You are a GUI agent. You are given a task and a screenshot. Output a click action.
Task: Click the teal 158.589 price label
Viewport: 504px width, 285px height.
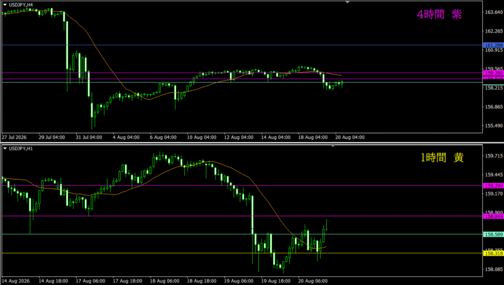(493, 235)
